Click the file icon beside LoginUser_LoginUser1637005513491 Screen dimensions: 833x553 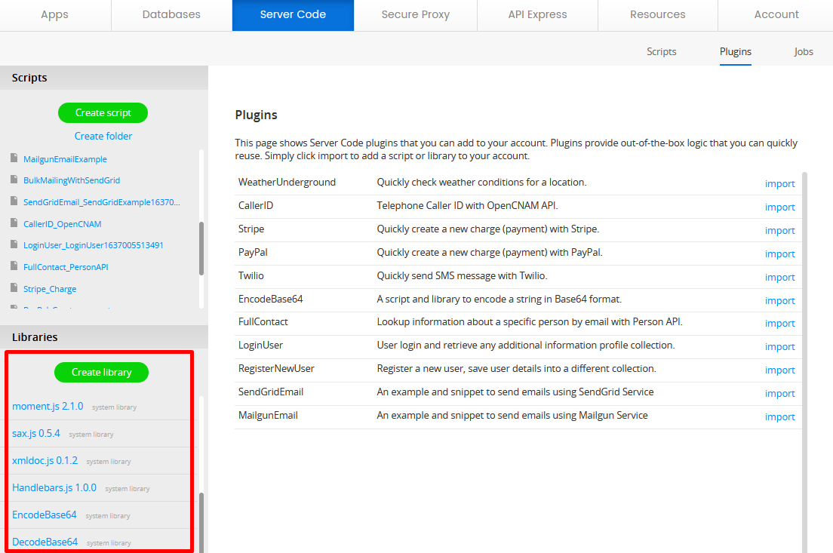[x=14, y=244]
